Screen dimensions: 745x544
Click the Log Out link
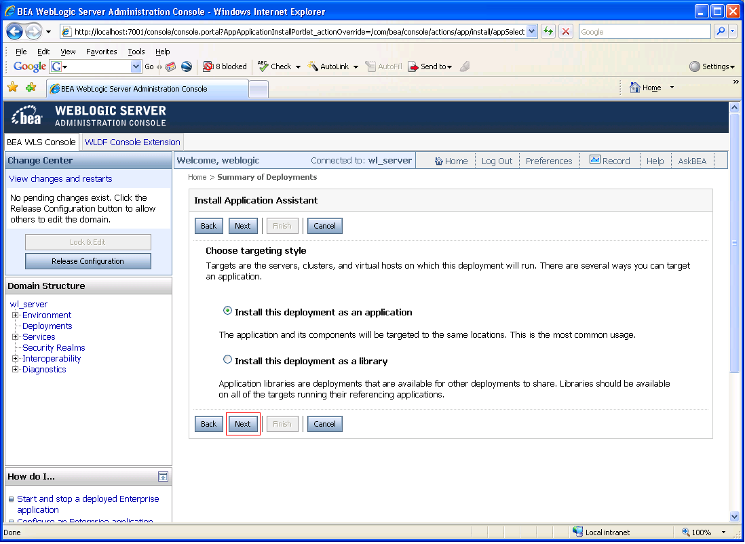pyautogui.click(x=497, y=161)
